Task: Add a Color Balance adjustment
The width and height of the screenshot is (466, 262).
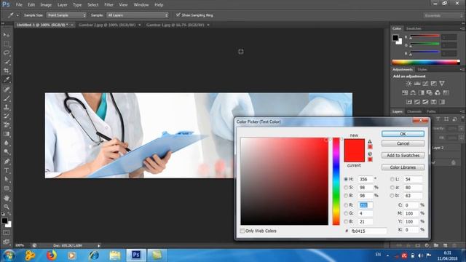Action: (413, 92)
